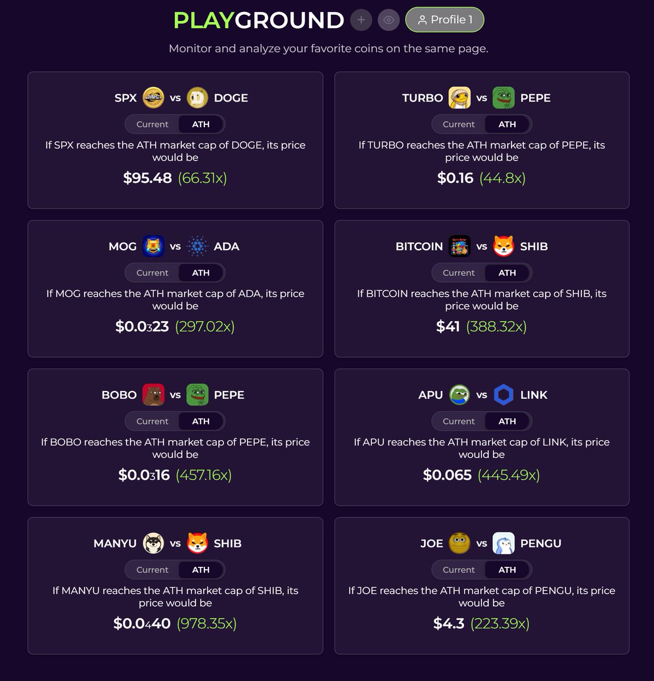
Task: Click the PENGU penguin coin icon
Action: (503, 543)
